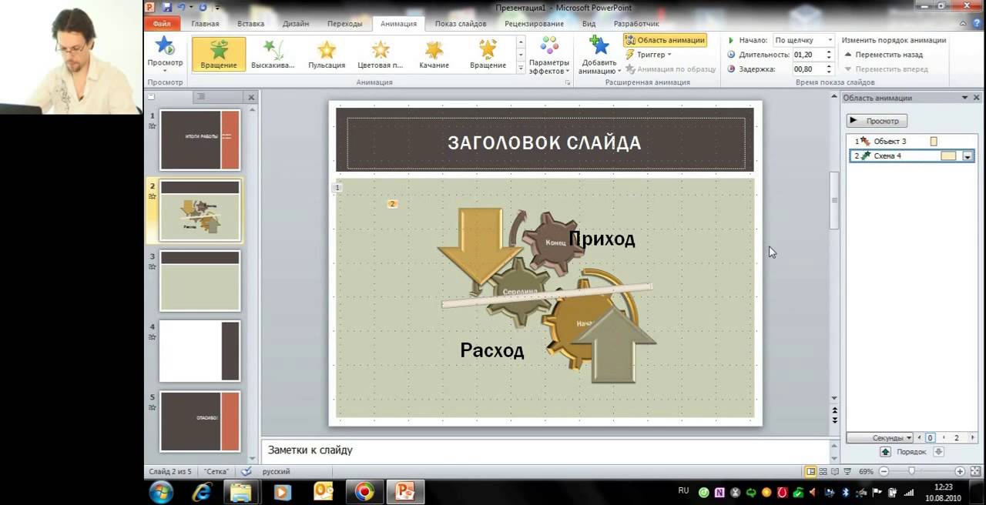
Task: Click the Объект 3 timeline duration bar
Action: pyautogui.click(x=934, y=142)
